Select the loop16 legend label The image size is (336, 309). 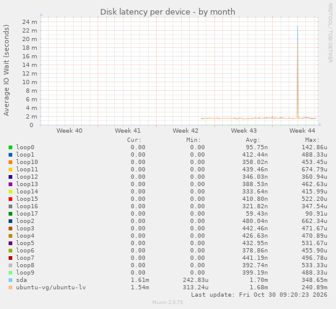pyautogui.click(x=27, y=206)
